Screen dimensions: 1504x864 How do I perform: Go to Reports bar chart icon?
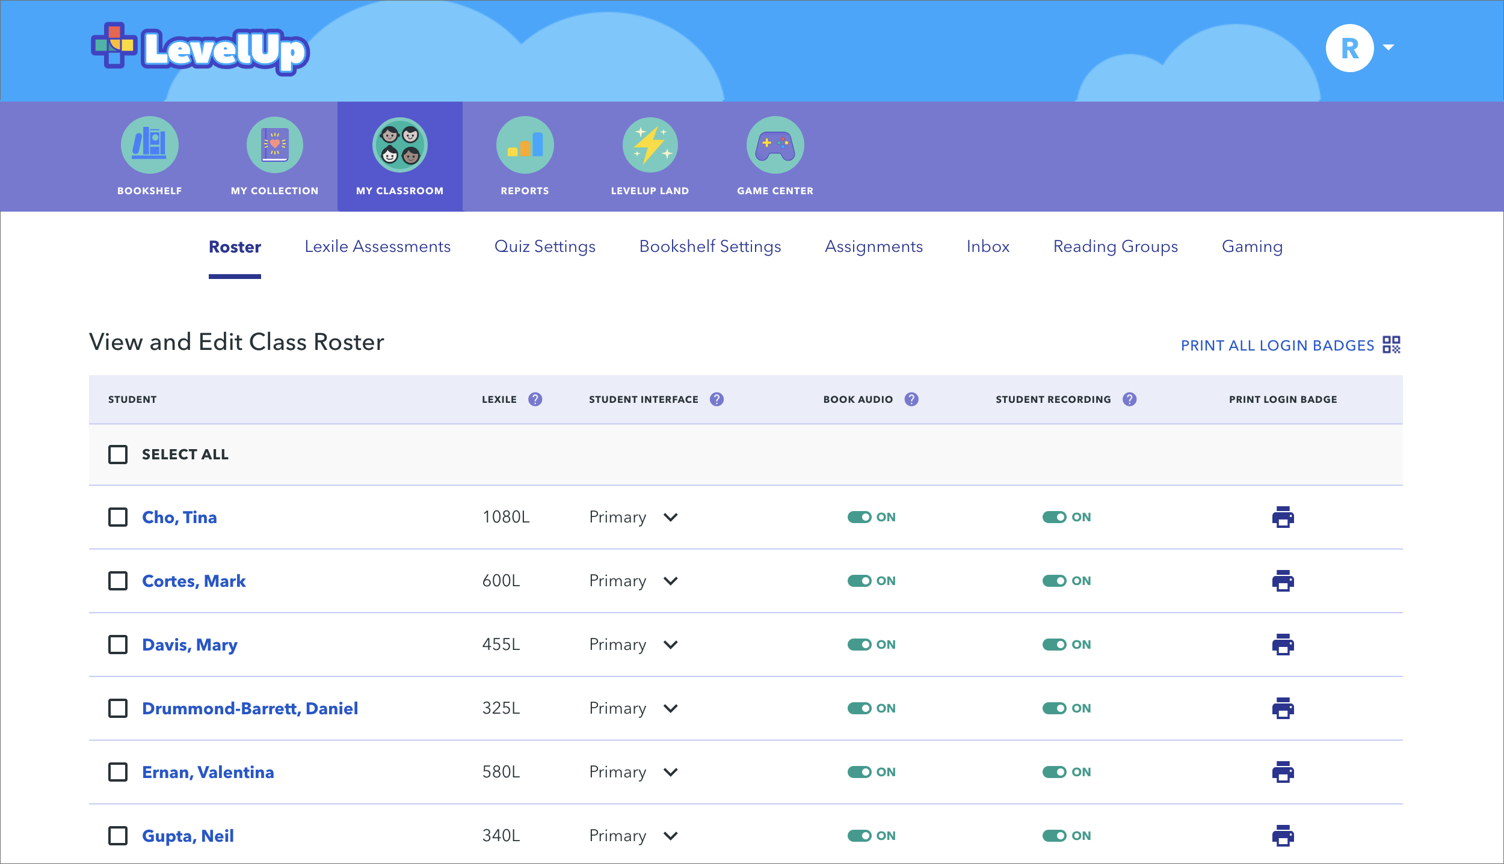pyautogui.click(x=525, y=145)
